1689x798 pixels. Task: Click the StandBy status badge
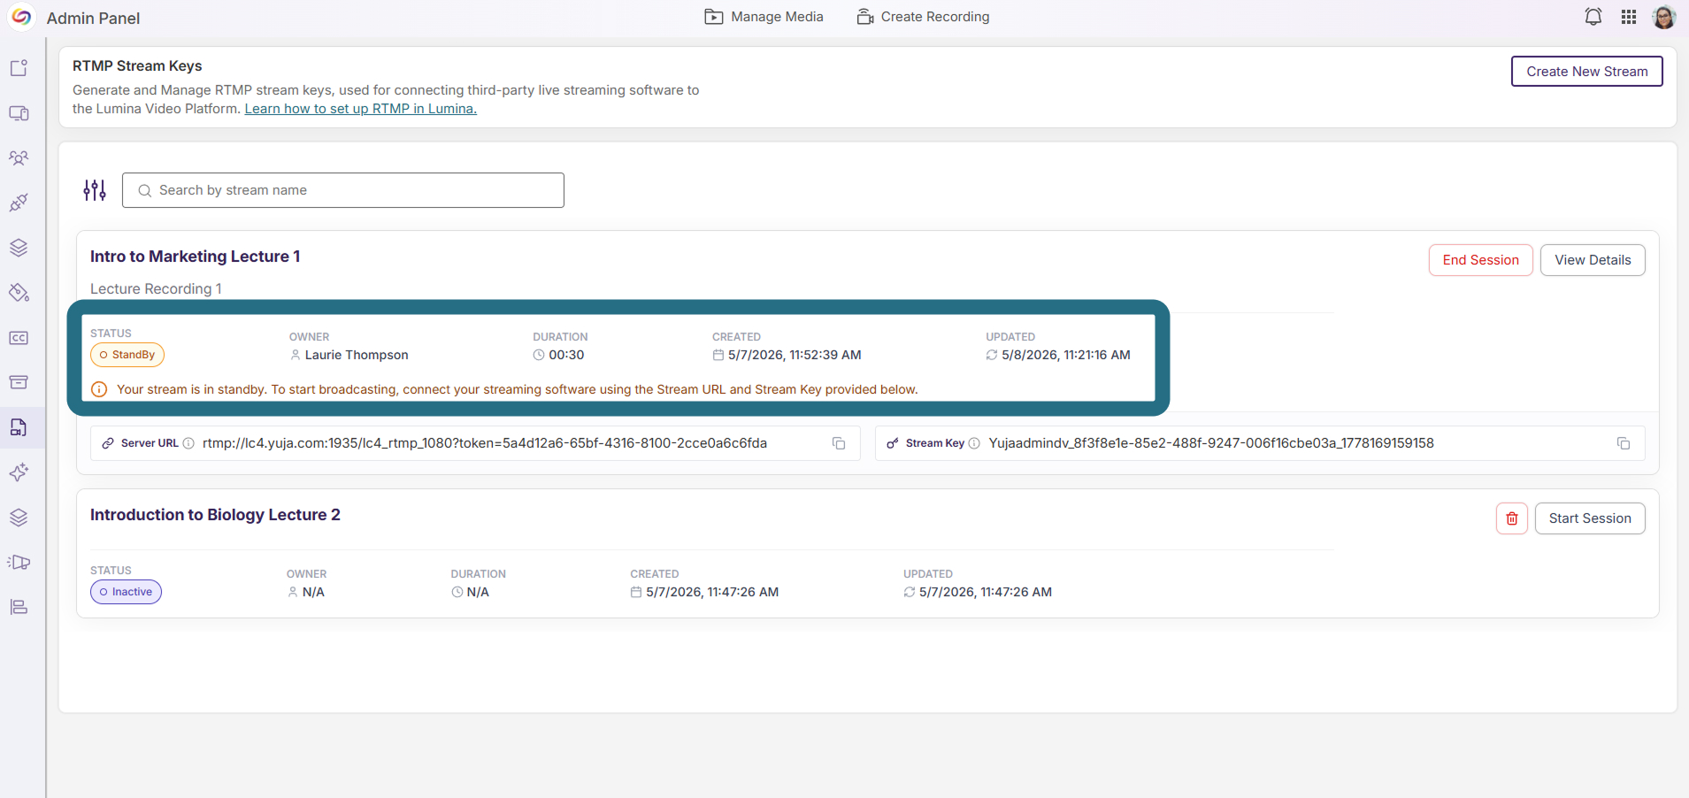point(127,355)
